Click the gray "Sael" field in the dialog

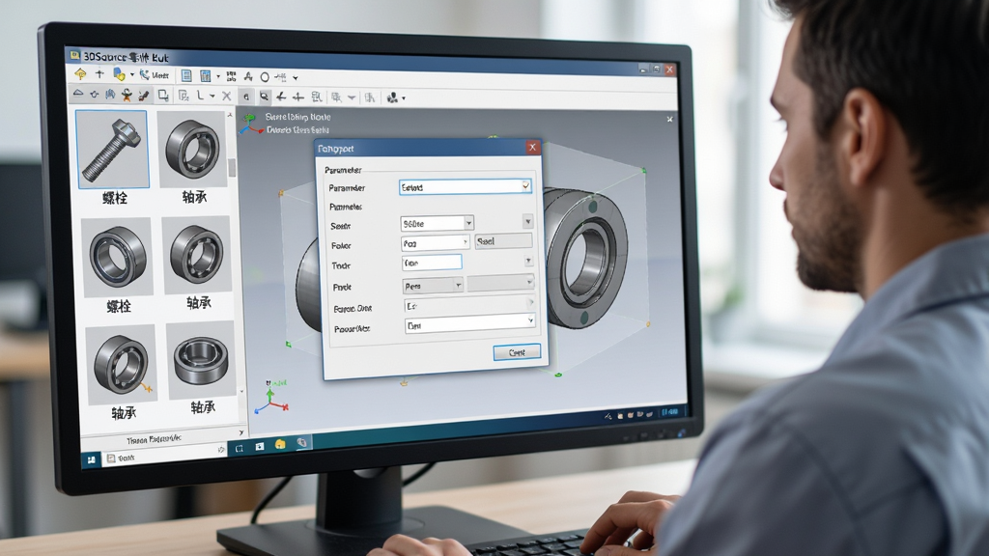503,240
